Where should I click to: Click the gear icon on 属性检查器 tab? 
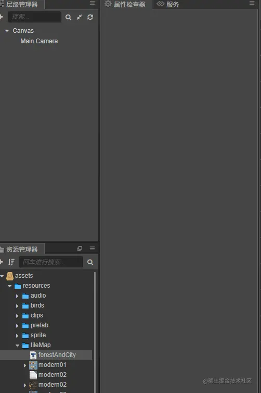108,4
